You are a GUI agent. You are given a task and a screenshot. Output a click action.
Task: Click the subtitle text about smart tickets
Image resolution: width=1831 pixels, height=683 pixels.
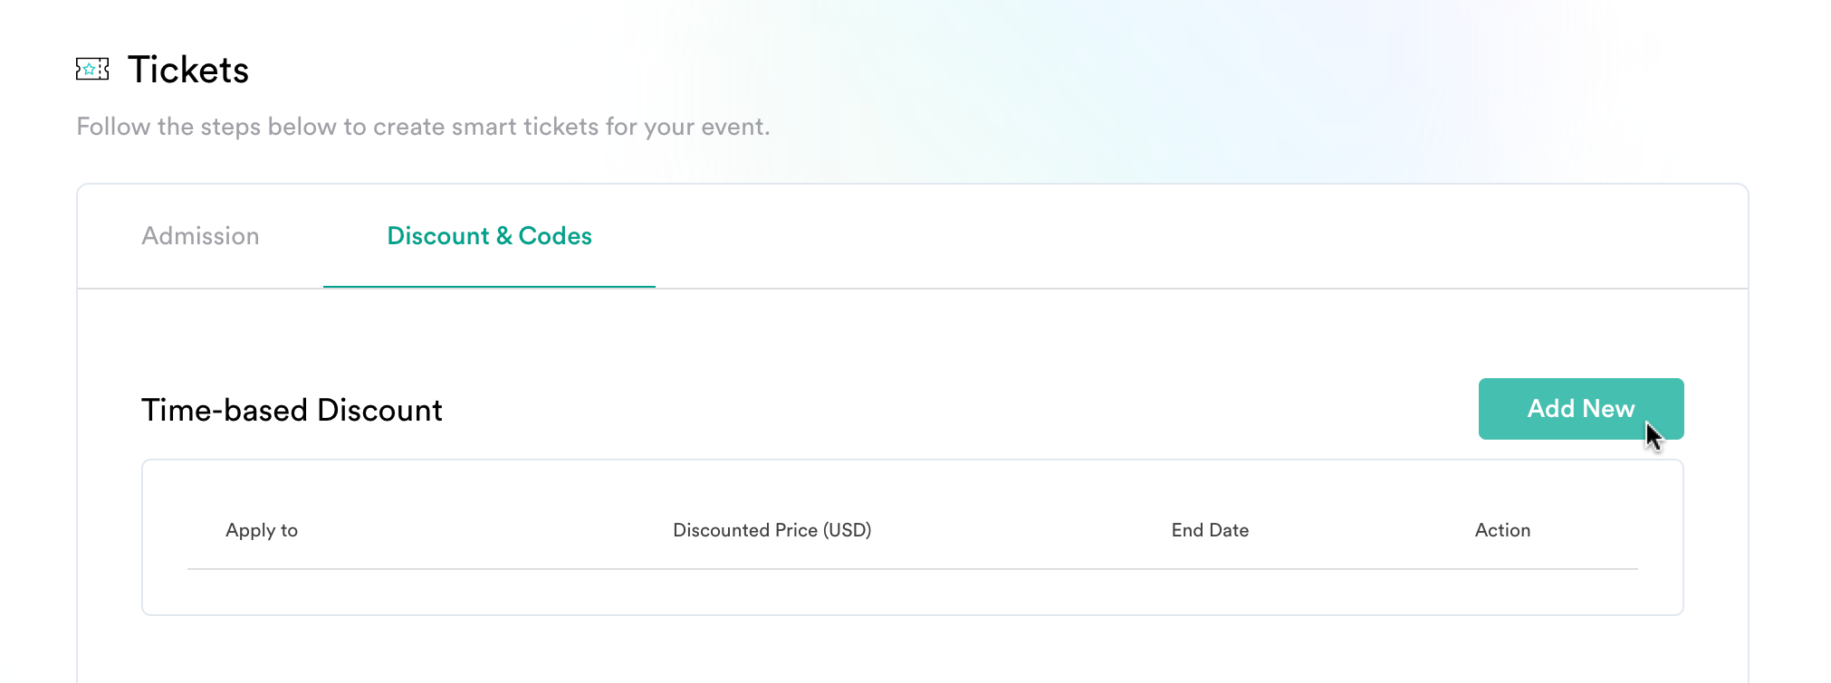[x=423, y=127]
